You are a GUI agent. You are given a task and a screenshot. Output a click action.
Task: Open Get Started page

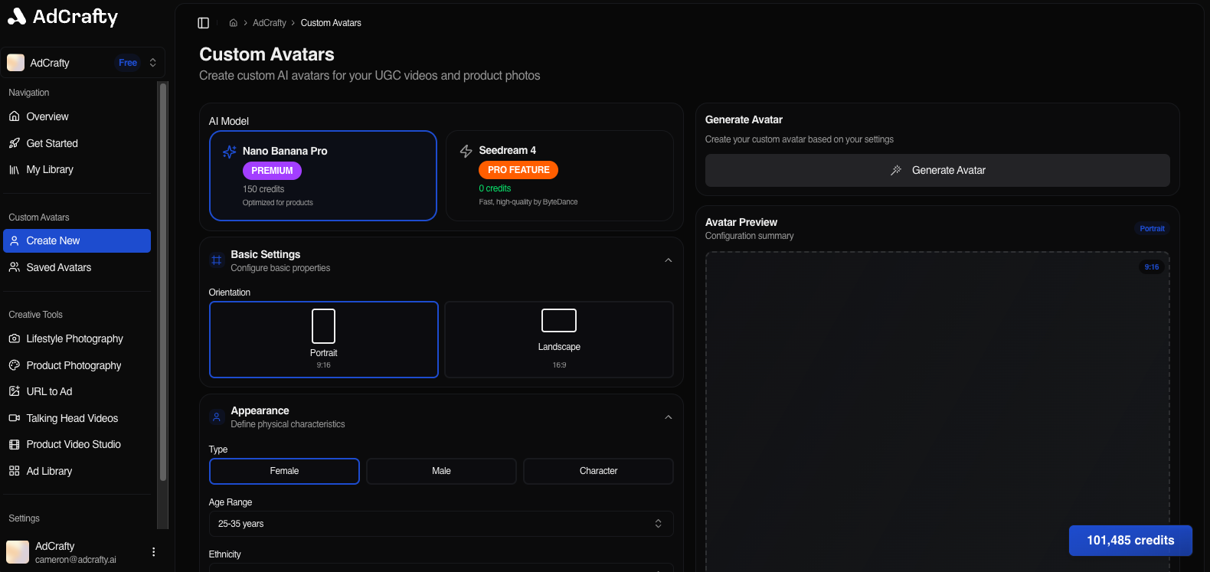[x=77, y=143]
